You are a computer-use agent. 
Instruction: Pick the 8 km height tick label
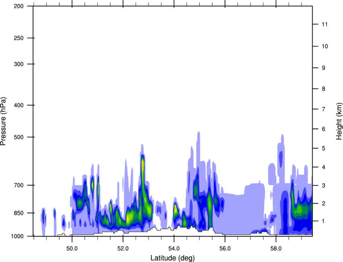[x=324, y=89]
